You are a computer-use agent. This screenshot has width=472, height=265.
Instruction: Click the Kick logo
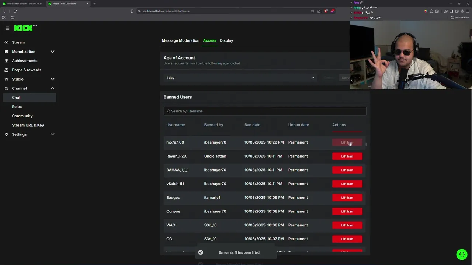pyautogui.click(x=25, y=28)
